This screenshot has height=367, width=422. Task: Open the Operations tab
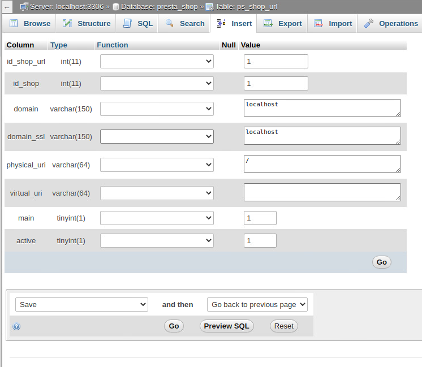[x=391, y=23]
